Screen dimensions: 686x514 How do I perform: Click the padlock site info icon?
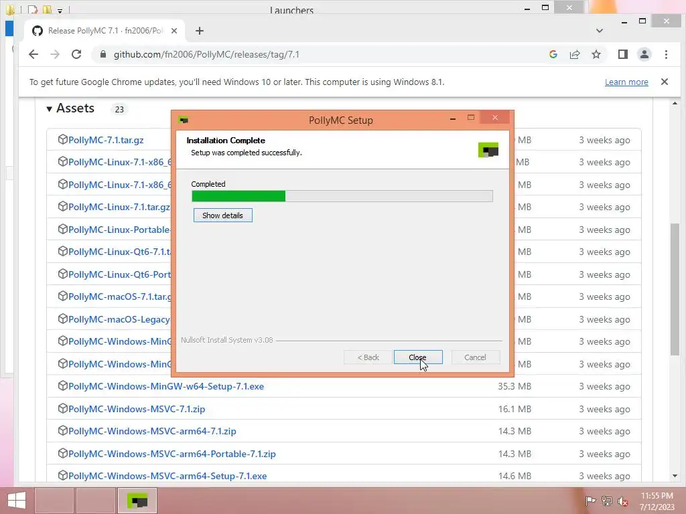pos(103,54)
